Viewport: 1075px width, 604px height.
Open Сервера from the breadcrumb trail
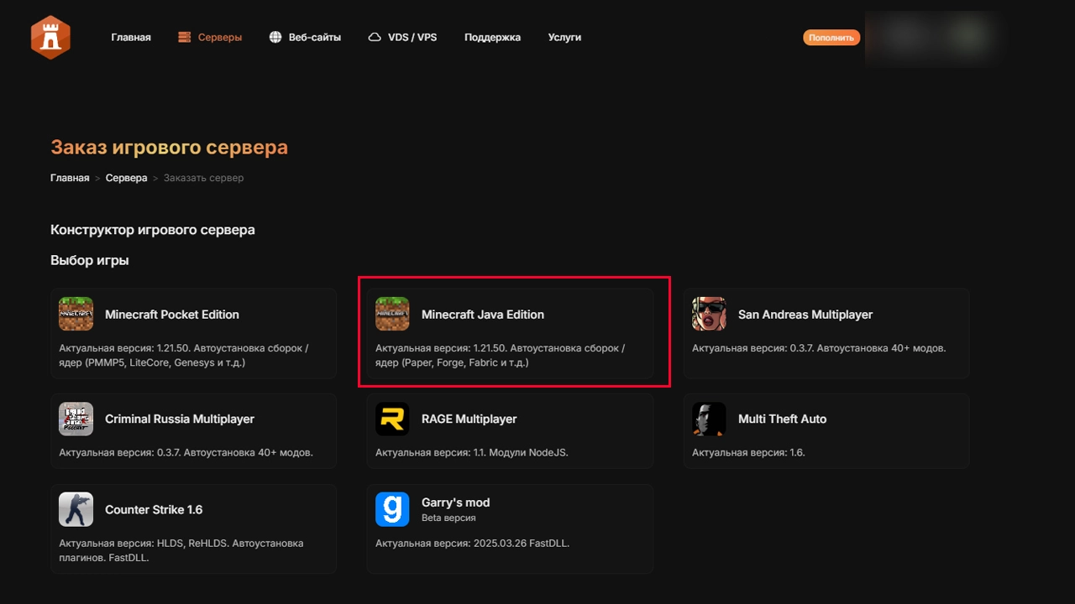click(x=126, y=178)
